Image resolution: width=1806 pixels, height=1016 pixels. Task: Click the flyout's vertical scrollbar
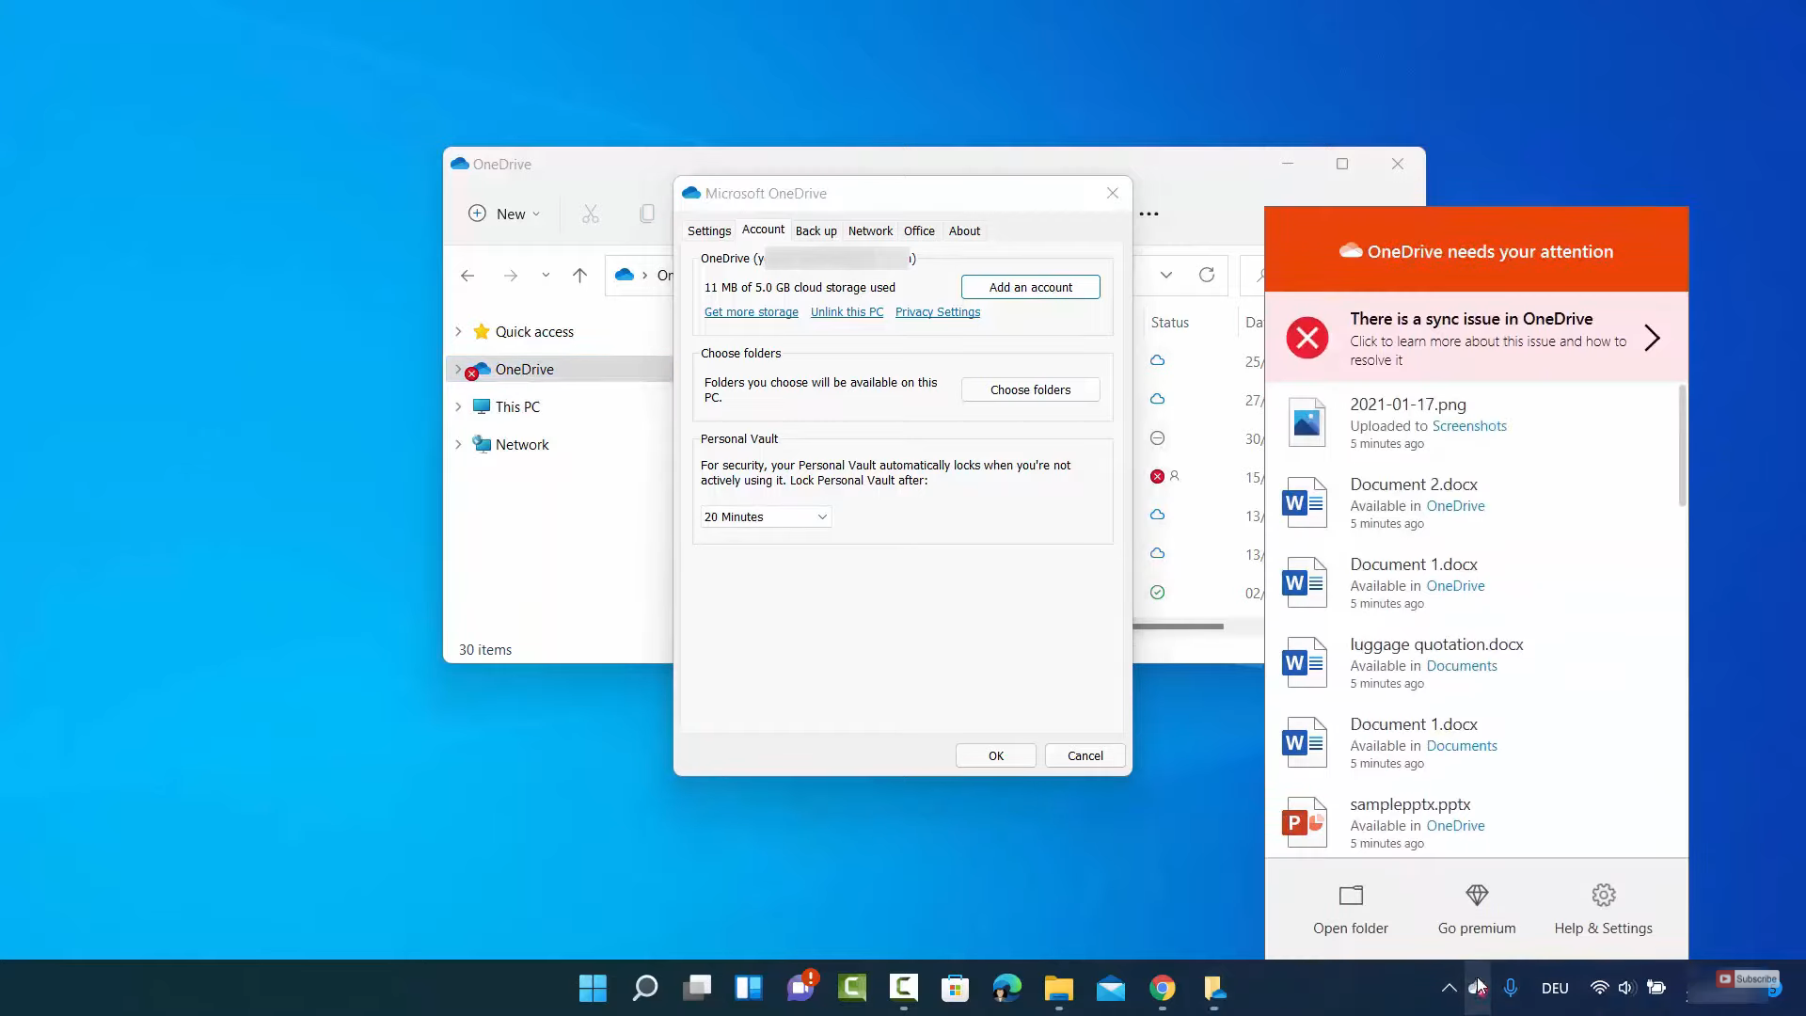pyautogui.click(x=1682, y=447)
